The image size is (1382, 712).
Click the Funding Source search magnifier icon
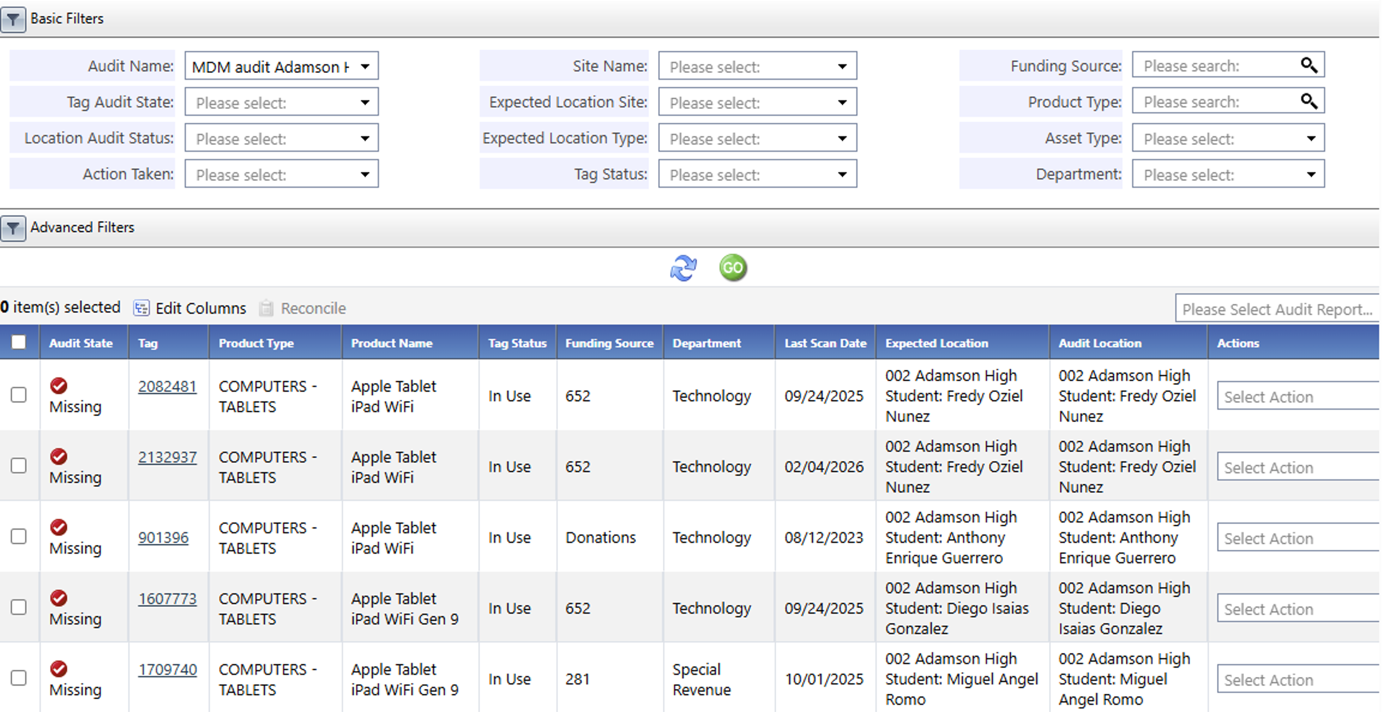[x=1309, y=66]
